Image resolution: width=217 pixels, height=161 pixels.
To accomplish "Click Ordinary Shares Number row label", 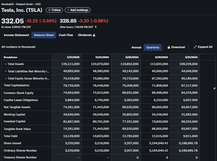I will coord(20,150).
